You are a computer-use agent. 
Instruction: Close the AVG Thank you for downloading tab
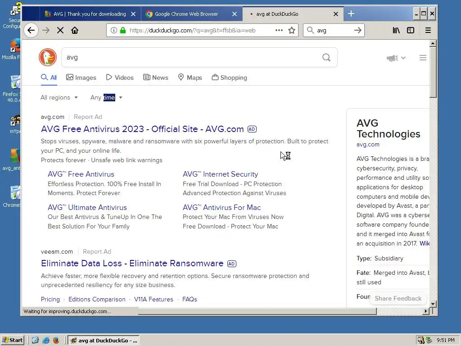(133, 14)
